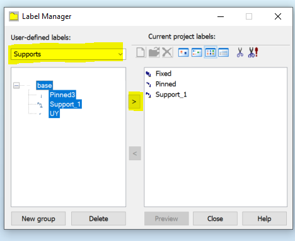This screenshot has height=241, width=295.
Task: Click the < move left button
Action: point(135,153)
